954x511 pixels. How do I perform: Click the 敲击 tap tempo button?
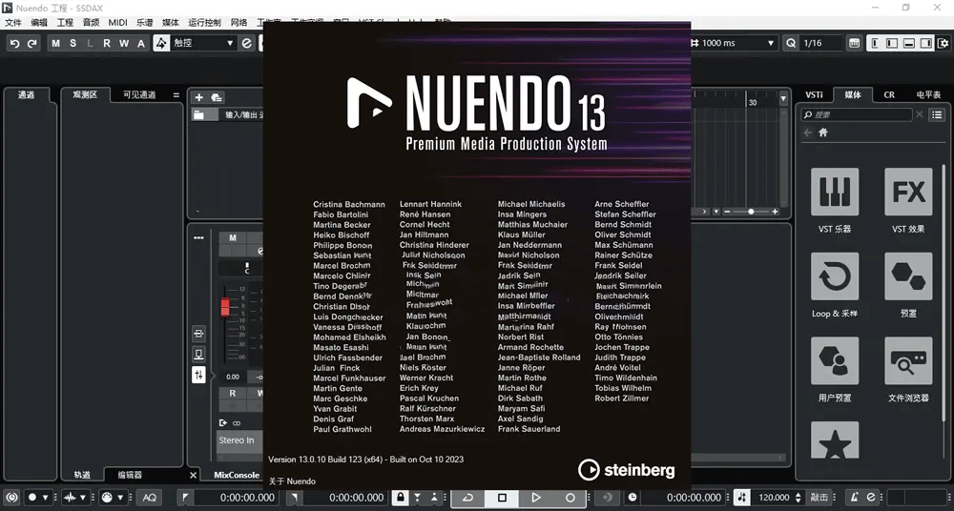819,497
